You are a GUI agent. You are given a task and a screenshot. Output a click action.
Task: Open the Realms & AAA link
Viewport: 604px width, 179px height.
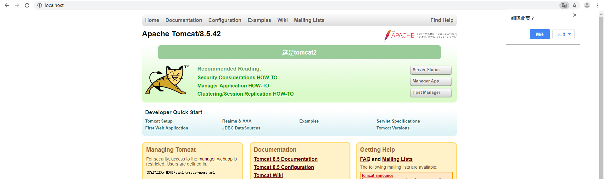[237, 121]
